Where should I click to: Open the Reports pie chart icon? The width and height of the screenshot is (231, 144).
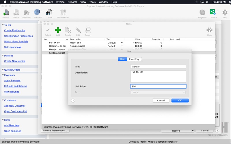(37, 12)
